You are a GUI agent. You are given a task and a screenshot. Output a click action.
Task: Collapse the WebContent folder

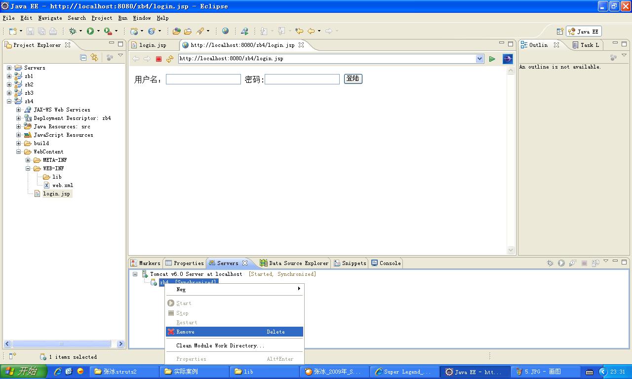18,152
